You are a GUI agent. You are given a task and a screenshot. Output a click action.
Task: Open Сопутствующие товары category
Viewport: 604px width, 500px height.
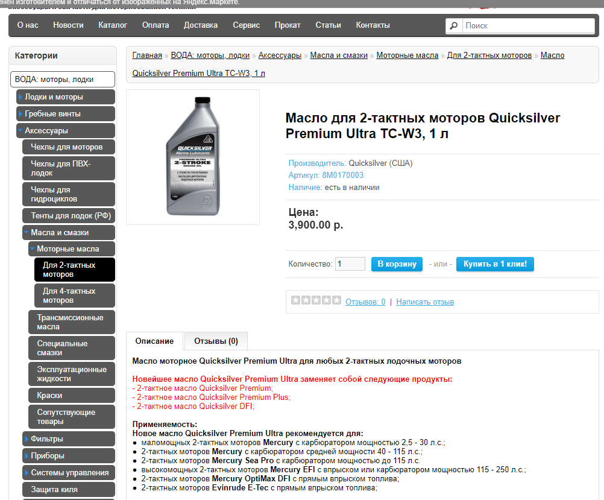click(x=72, y=417)
